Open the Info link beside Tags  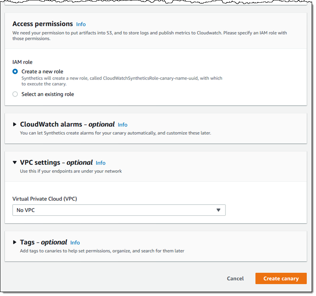coord(75,243)
